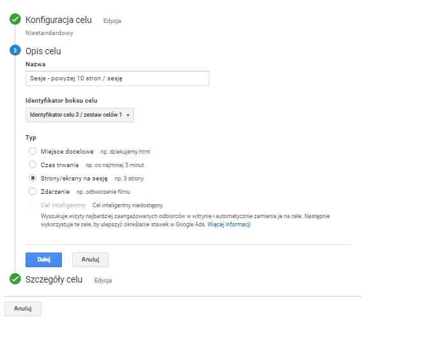Open Edycja next to Konfiguracja celu
445x345 pixels.
tap(112, 20)
